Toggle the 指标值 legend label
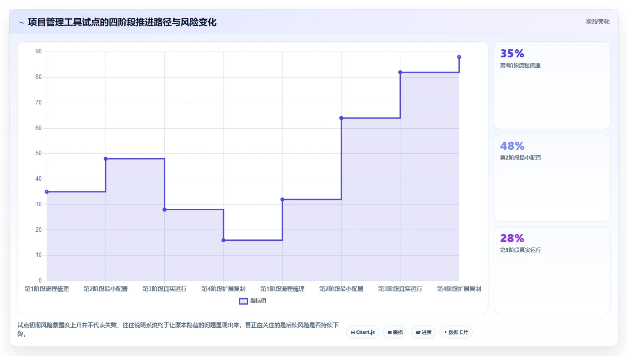The height and width of the screenshot is (356, 628). click(x=258, y=301)
